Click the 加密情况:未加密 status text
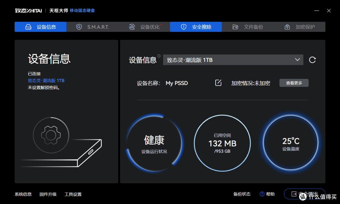Screen dimensions: 340x204 click(x=251, y=83)
